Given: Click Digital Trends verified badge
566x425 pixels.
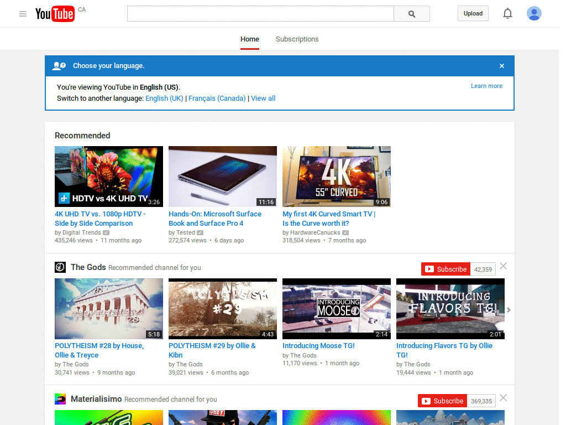Looking at the screenshot, I should (x=106, y=233).
